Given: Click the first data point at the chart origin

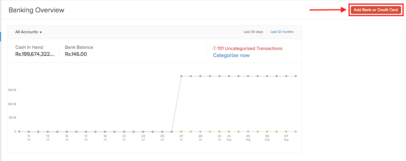Looking at the screenshot, I should click(x=19, y=132).
